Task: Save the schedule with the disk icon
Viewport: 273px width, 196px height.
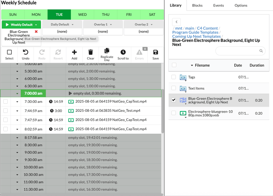Action: 156,52
